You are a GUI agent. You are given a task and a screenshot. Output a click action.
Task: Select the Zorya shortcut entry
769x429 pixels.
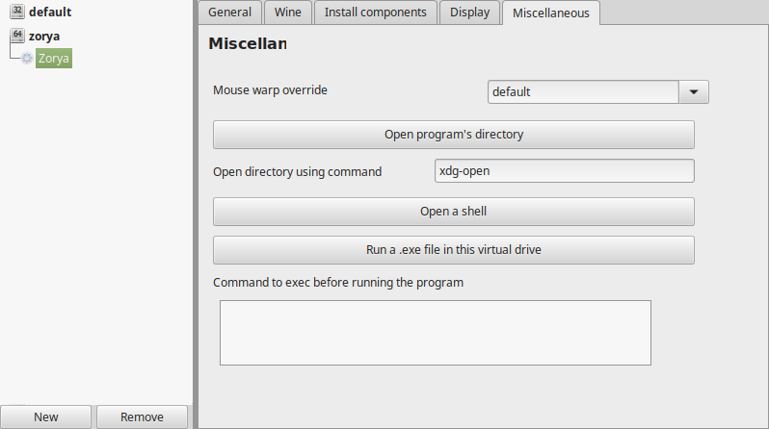pyautogui.click(x=54, y=59)
